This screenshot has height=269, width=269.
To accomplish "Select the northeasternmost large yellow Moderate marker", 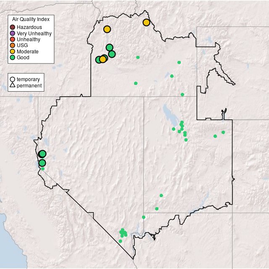I will pyautogui.click(x=146, y=22).
